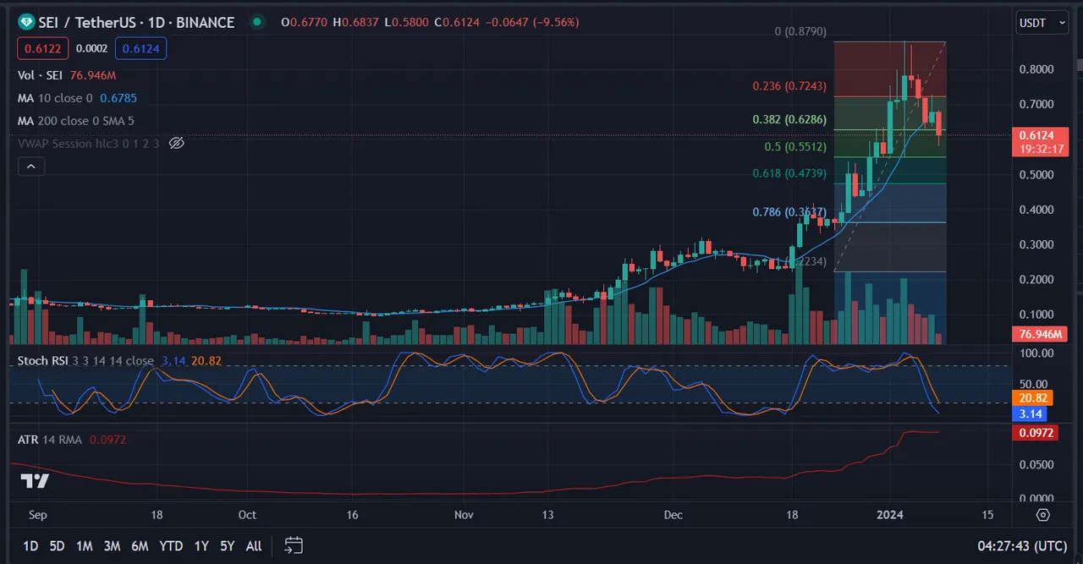Viewport: 1083px width, 564px height.
Task: Select the 1M time range
Action: click(x=84, y=546)
